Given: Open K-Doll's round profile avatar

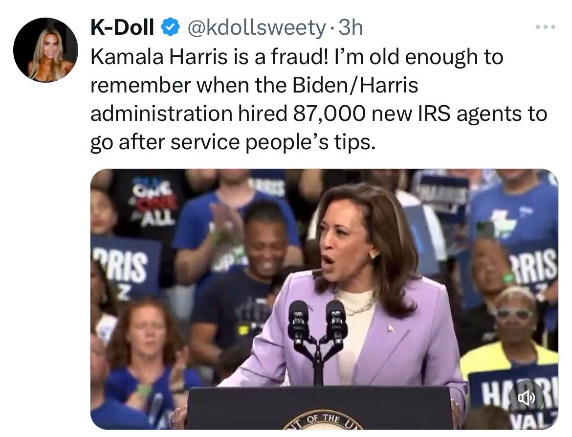Looking at the screenshot, I should coord(45,50).
